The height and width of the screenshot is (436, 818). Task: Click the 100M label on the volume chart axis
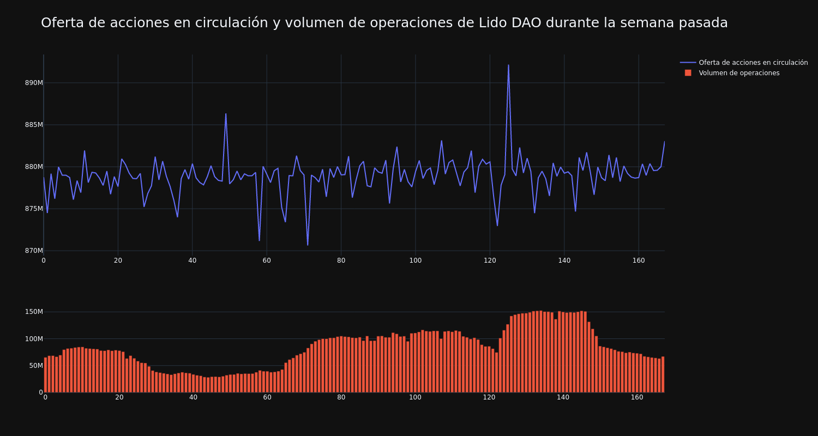tap(34, 339)
